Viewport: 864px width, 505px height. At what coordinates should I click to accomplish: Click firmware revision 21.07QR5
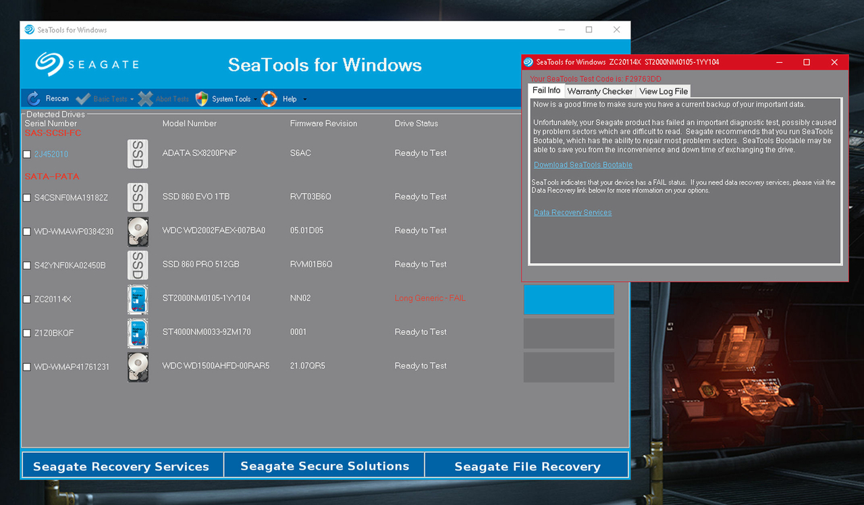308,365
